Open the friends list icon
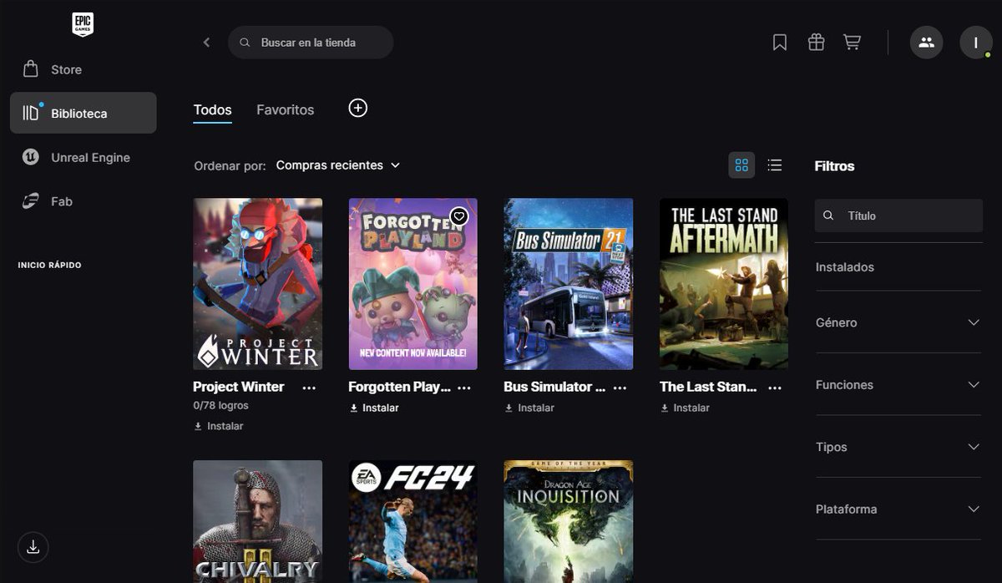 [926, 42]
